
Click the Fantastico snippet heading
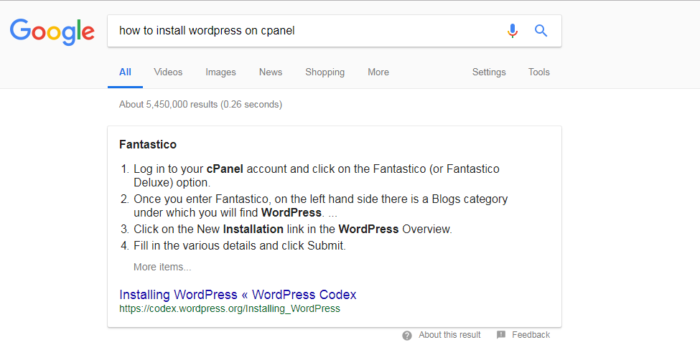(x=148, y=145)
